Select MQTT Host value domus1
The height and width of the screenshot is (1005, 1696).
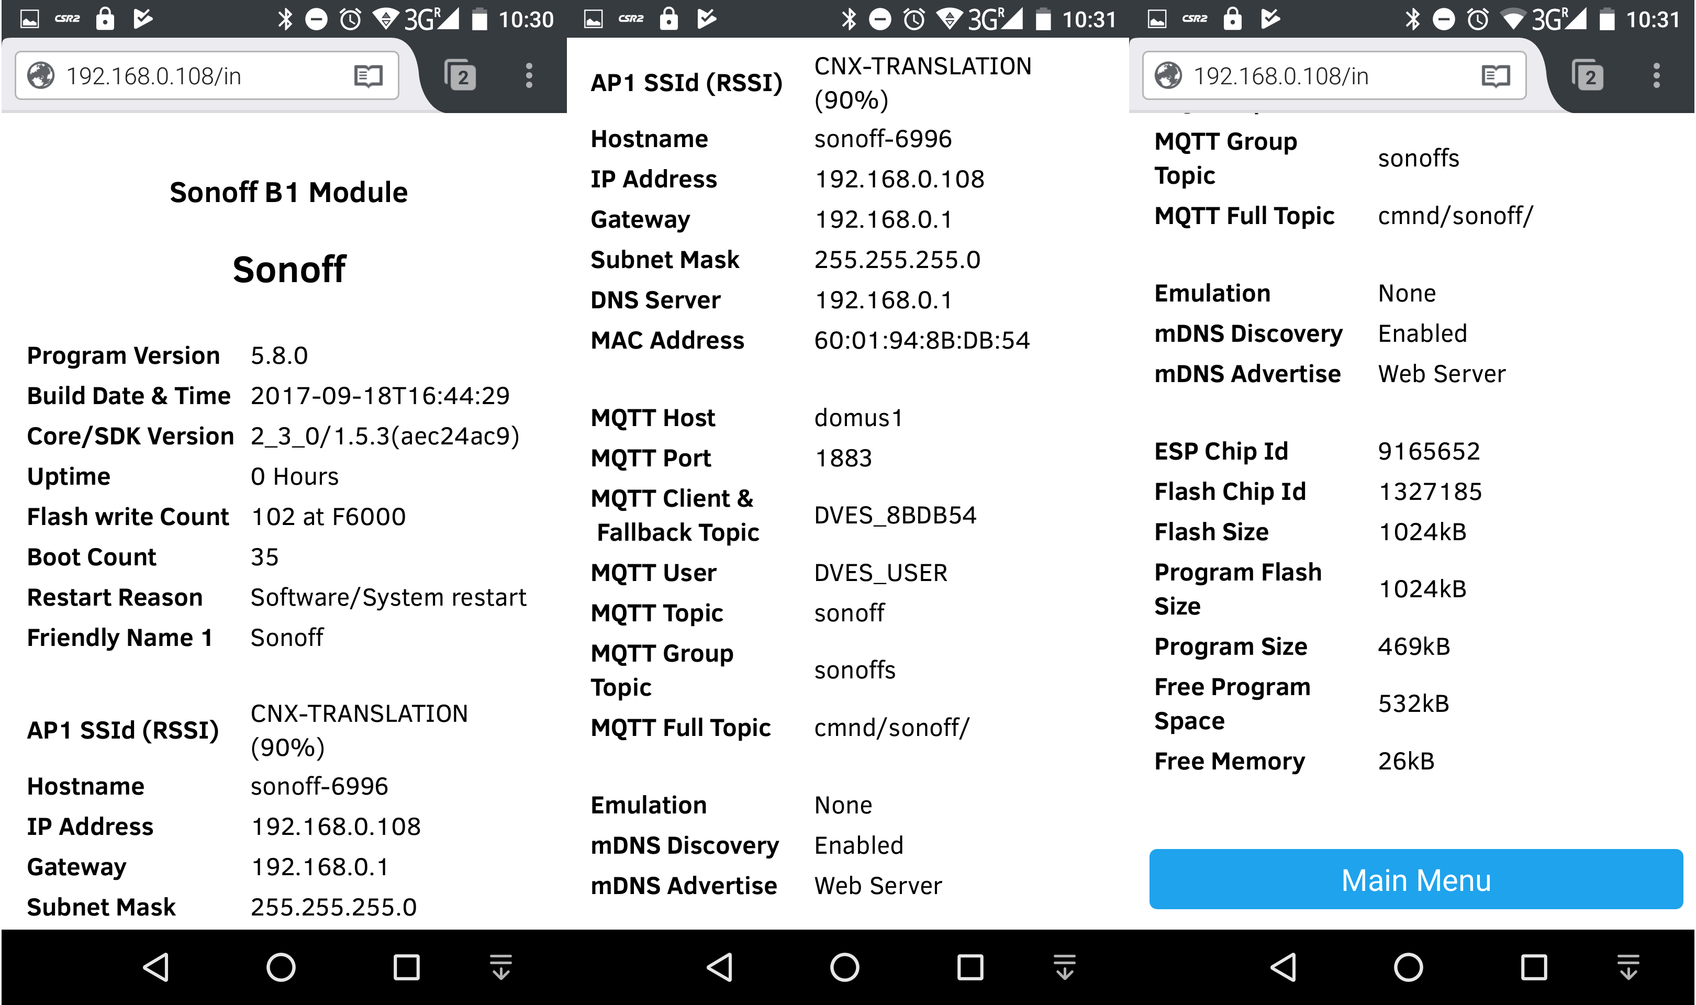click(x=858, y=418)
